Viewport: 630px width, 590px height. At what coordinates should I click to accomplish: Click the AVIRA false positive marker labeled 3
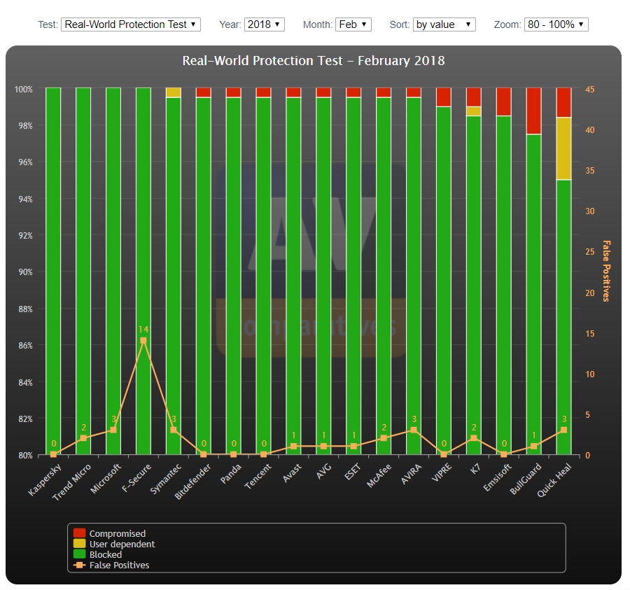[414, 430]
